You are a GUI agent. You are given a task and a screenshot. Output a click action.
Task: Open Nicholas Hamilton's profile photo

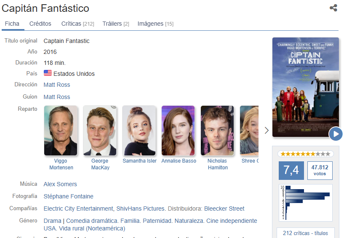(217, 131)
